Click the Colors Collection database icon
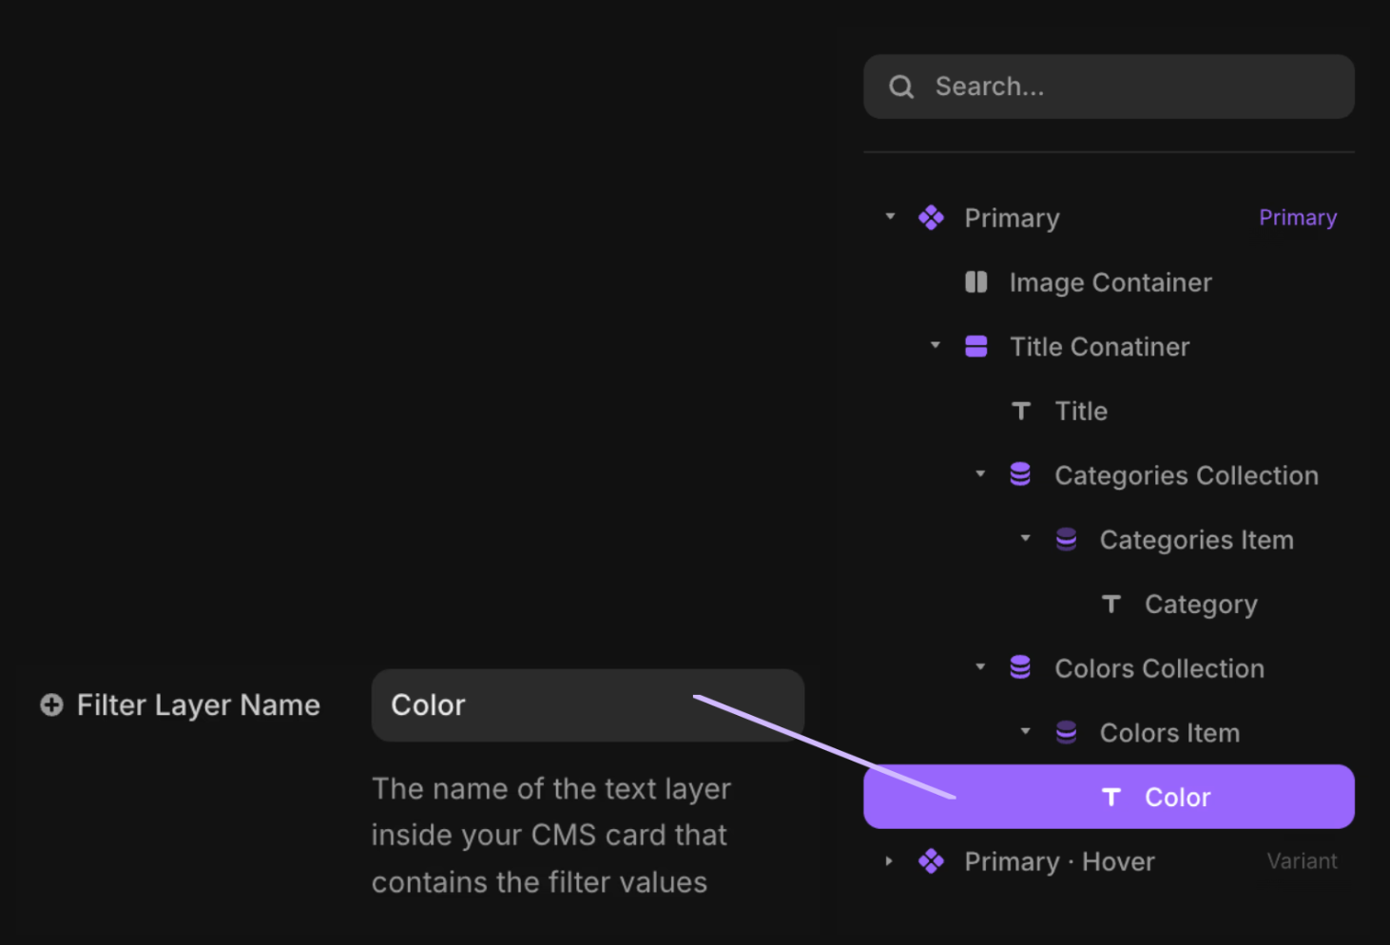The height and width of the screenshot is (945, 1390). [1020, 667]
